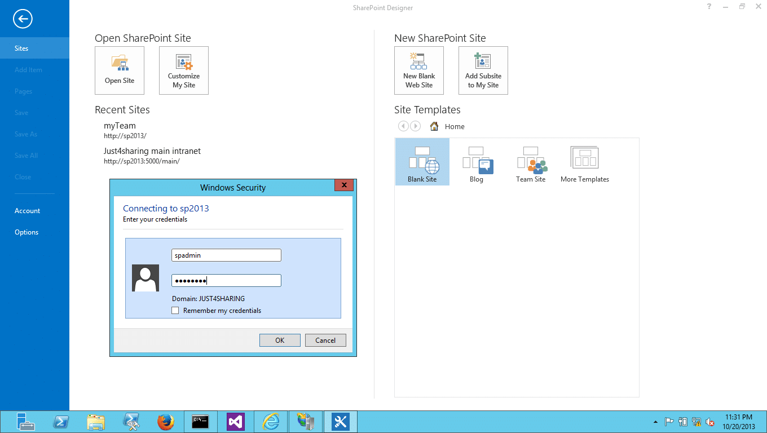Open the Sites tab in sidebar
Image resolution: width=767 pixels, height=433 pixels.
point(34,48)
